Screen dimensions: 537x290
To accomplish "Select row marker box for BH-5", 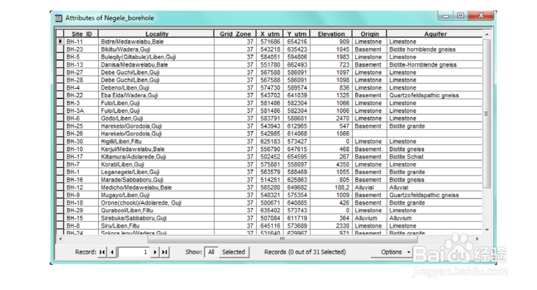I will tap(60, 57).
